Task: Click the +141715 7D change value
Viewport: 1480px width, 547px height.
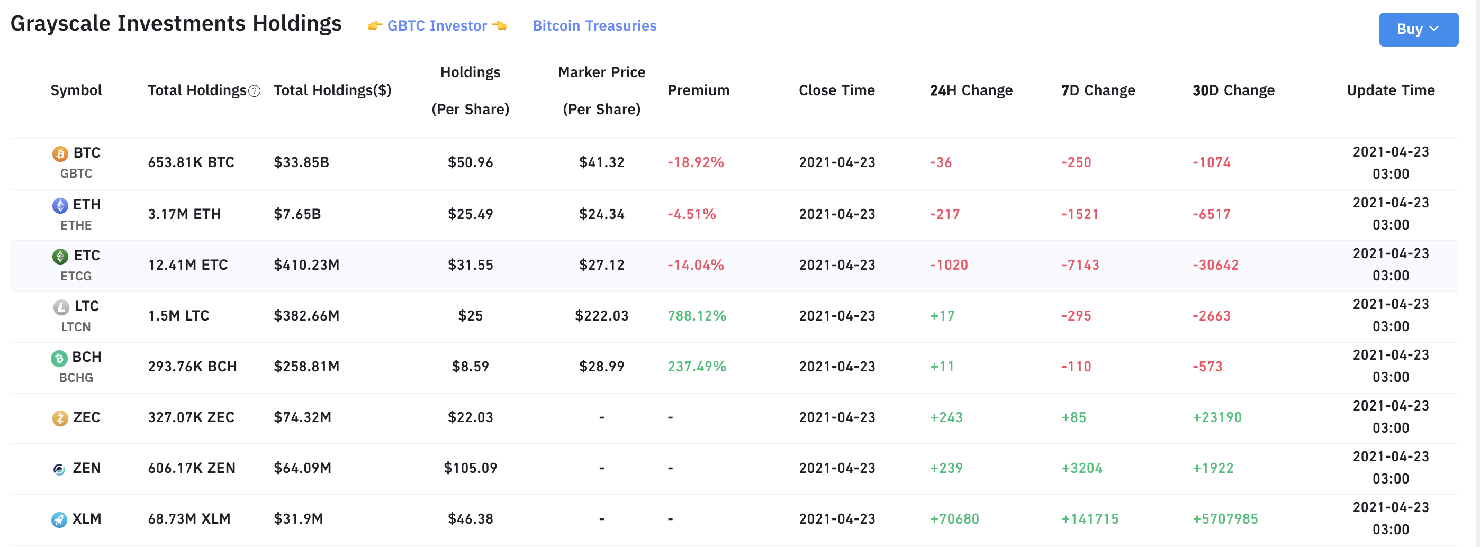Action: pyautogui.click(x=1090, y=519)
